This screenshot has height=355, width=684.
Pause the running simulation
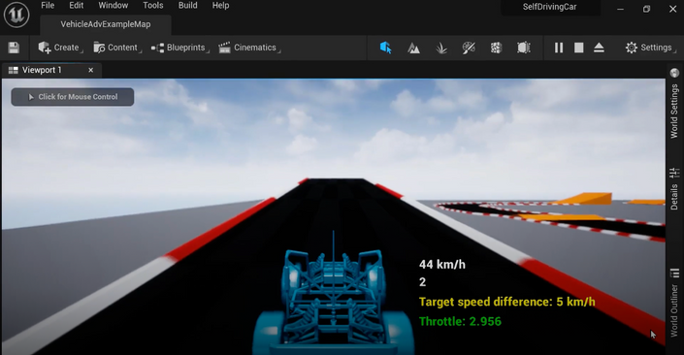pyautogui.click(x=559, y=48)
